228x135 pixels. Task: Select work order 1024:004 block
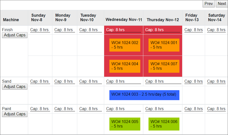click(x=125, y=66)
